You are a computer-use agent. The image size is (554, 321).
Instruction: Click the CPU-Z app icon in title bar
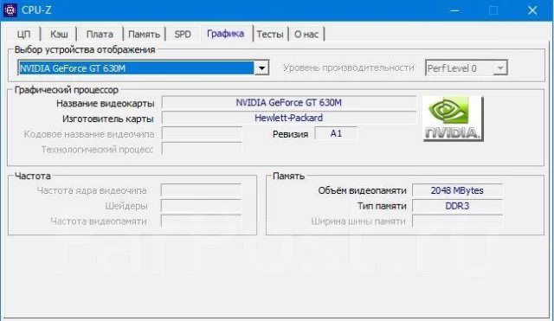point(10,10)
